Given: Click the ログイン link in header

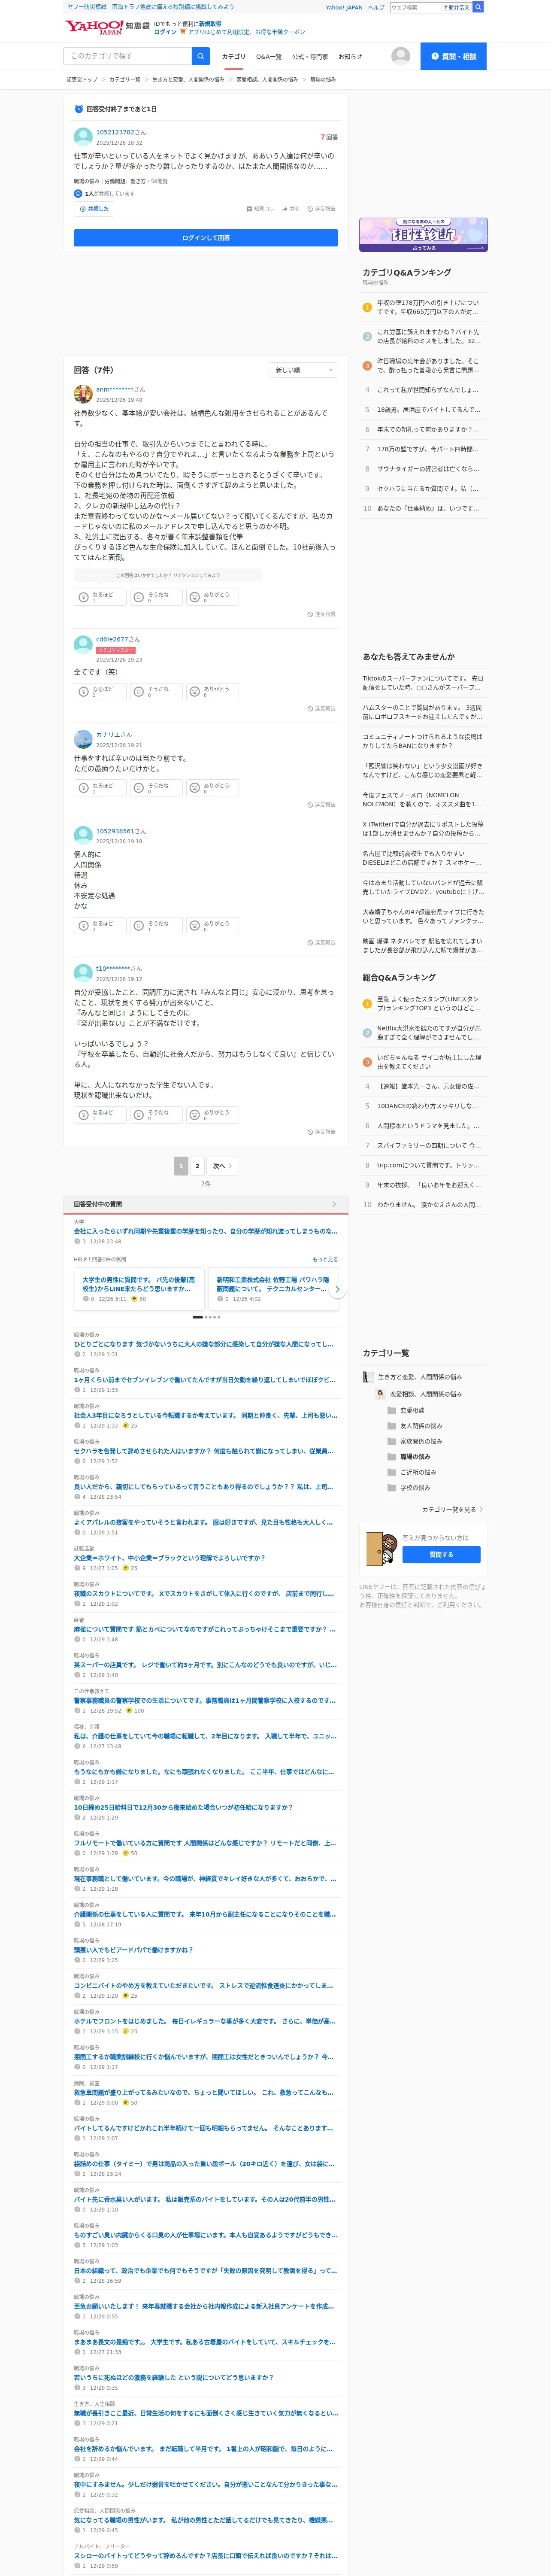Looking at the screenshot, I should [165, 32].
